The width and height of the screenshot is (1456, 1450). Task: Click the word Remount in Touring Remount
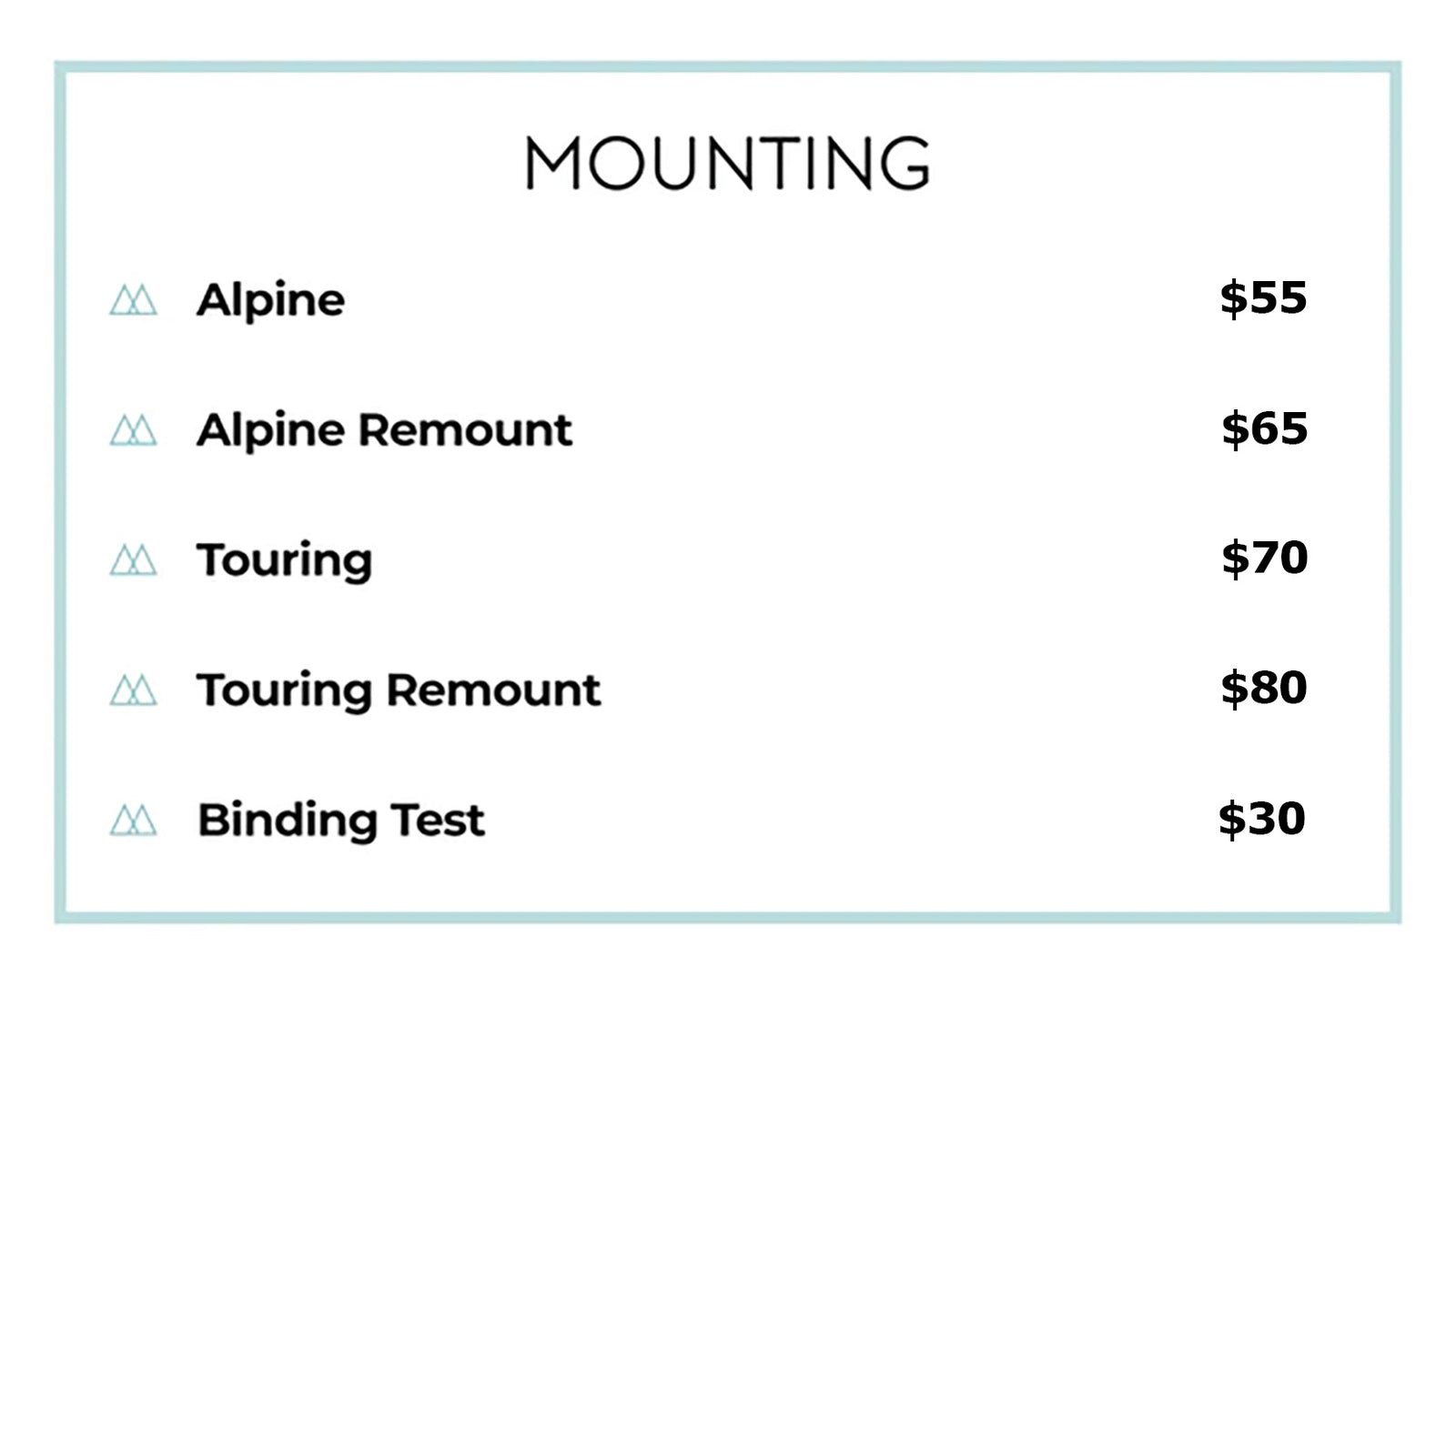point(493,690)
